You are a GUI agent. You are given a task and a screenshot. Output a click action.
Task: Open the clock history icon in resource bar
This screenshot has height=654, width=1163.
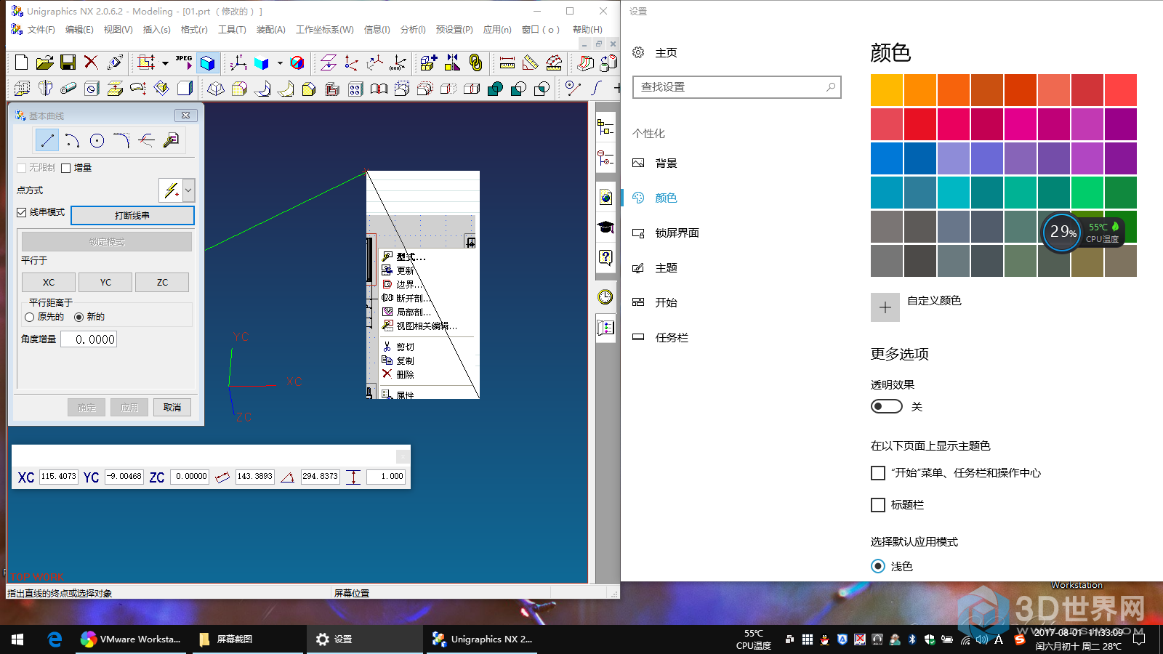coord(605,296)
